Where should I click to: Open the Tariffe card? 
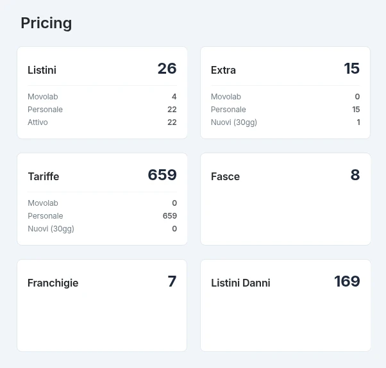(102, 199)
